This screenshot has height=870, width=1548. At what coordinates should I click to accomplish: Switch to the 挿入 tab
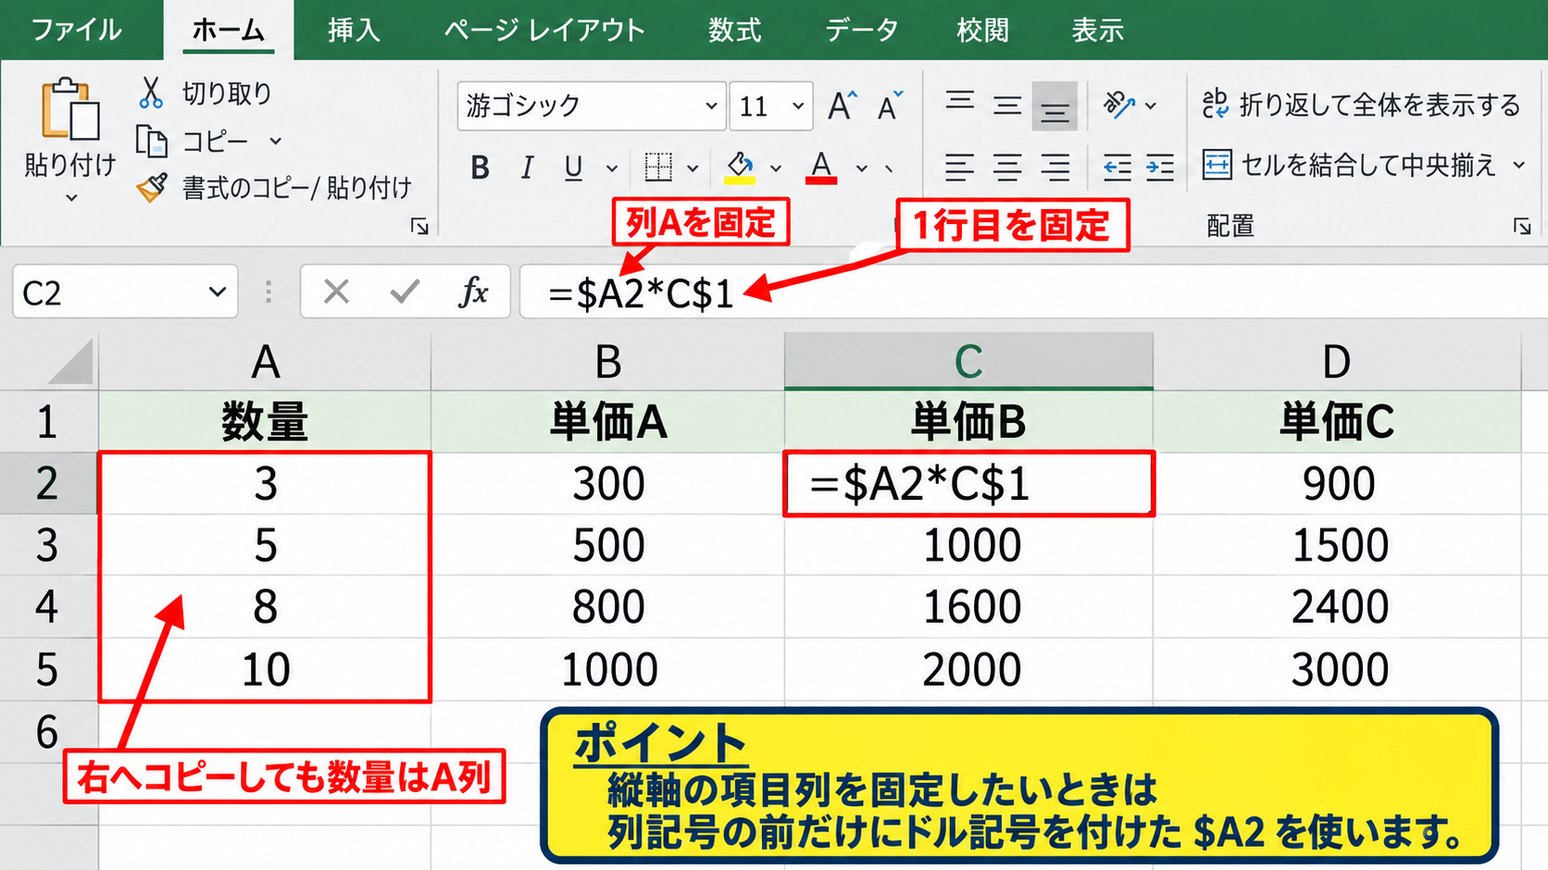pos(354,30)
